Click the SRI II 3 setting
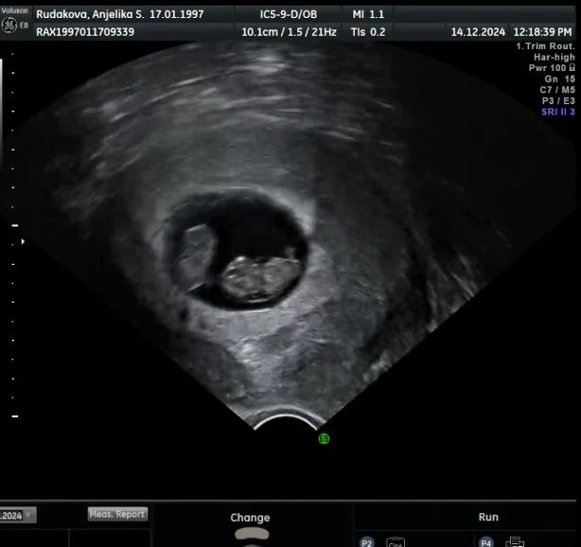This screenshot has height=547, width=581. [x=557, y=112]
